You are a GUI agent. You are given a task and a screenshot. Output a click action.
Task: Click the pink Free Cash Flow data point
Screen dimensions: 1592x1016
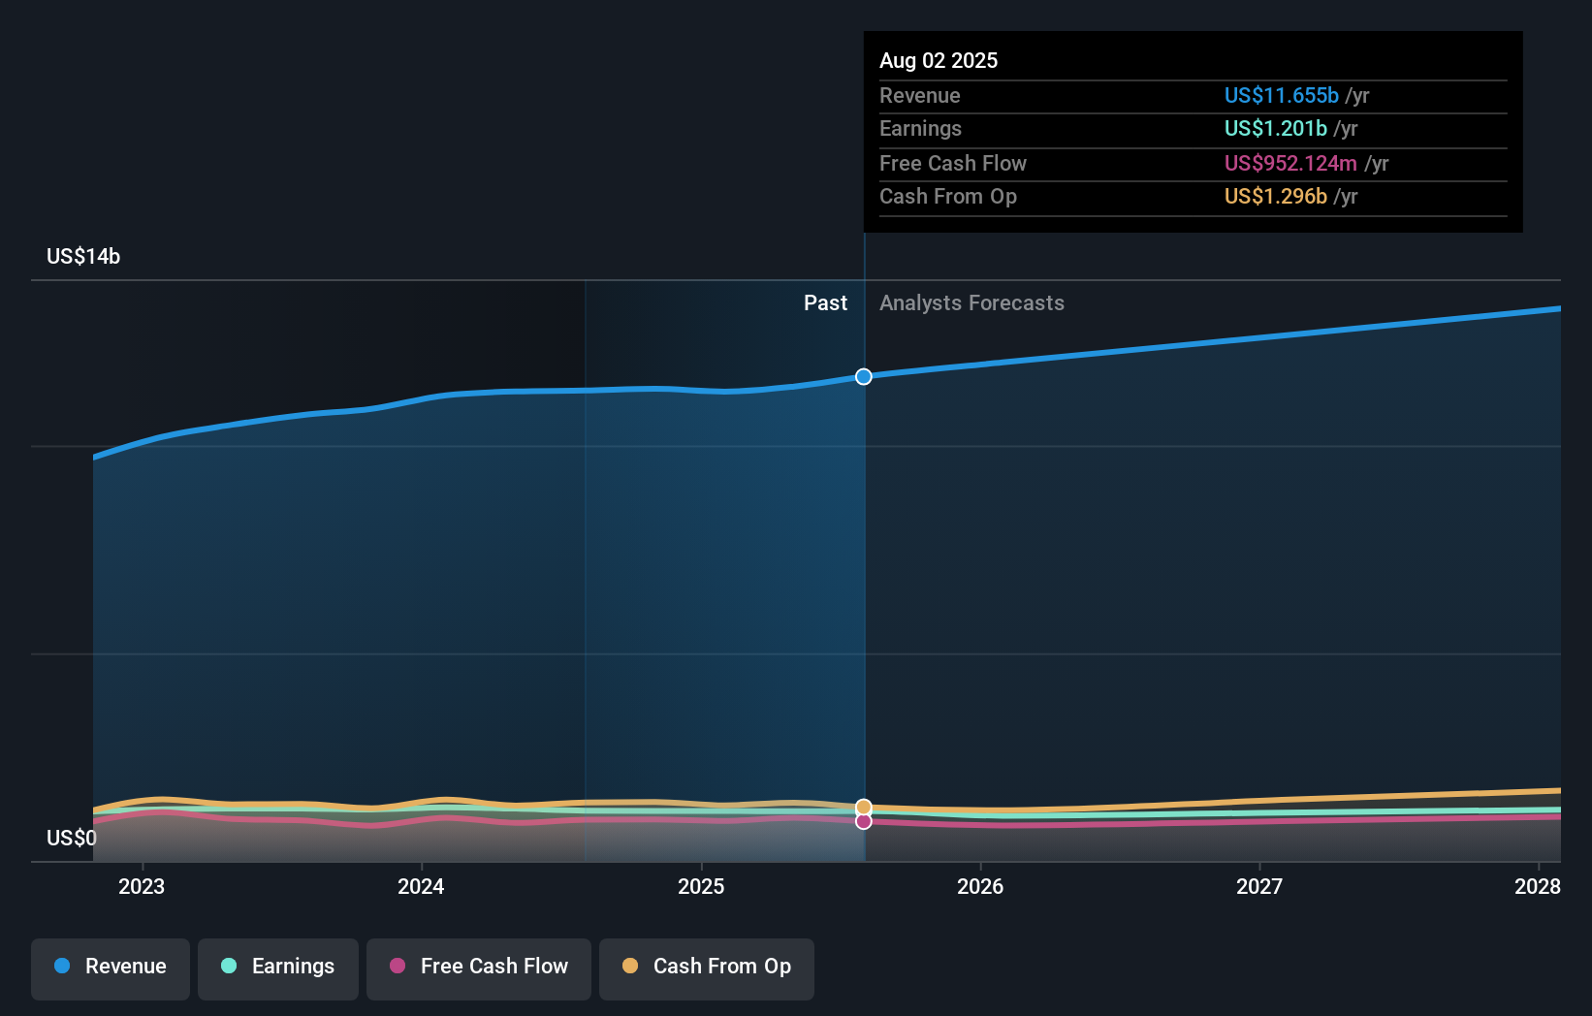click(864, 821)
